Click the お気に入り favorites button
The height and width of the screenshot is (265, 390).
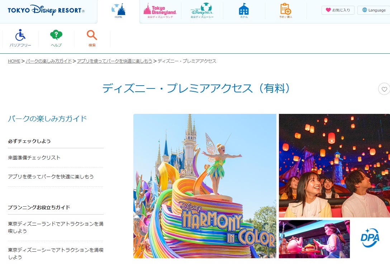click(338, 10)
